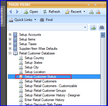
Task: Select the Supplier/Item Wise Defaults folder icon
Action: 15,49
